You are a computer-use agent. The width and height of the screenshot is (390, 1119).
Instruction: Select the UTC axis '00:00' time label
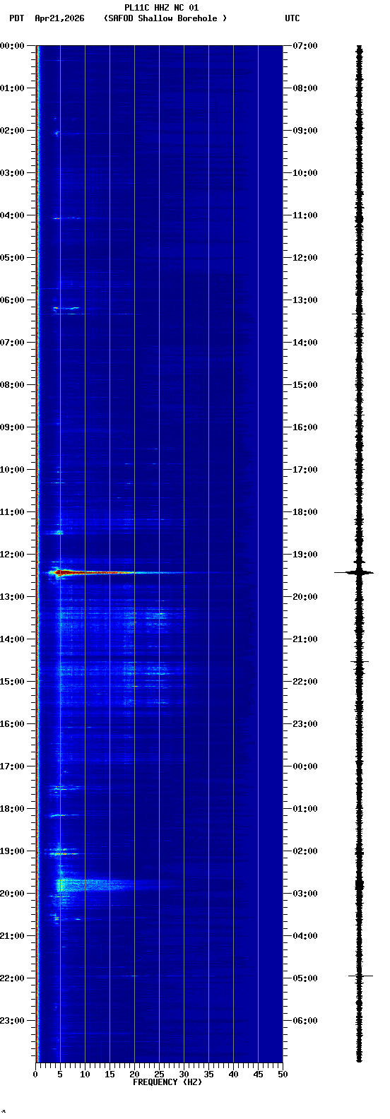point(305,766)
